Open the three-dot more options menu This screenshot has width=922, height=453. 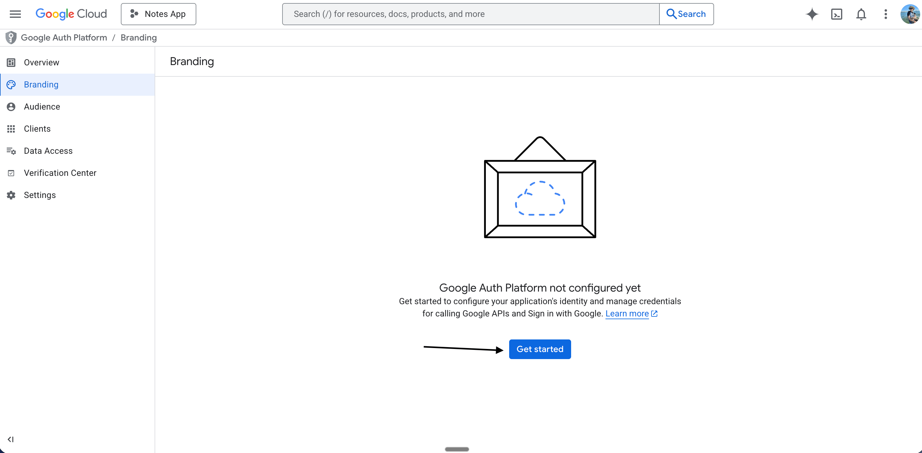pos(886,14)
